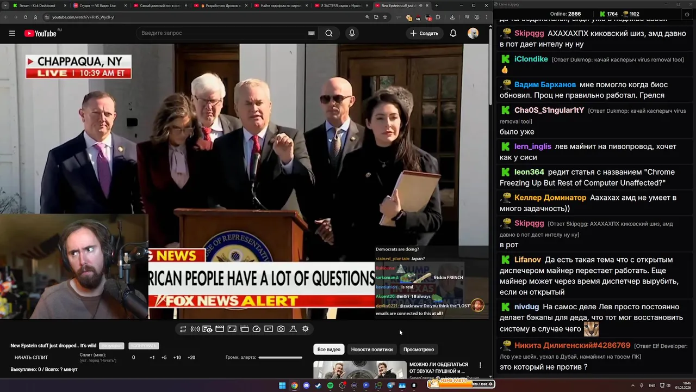
Task: Select the Все видео filter chip
Action: coord(329,350)
